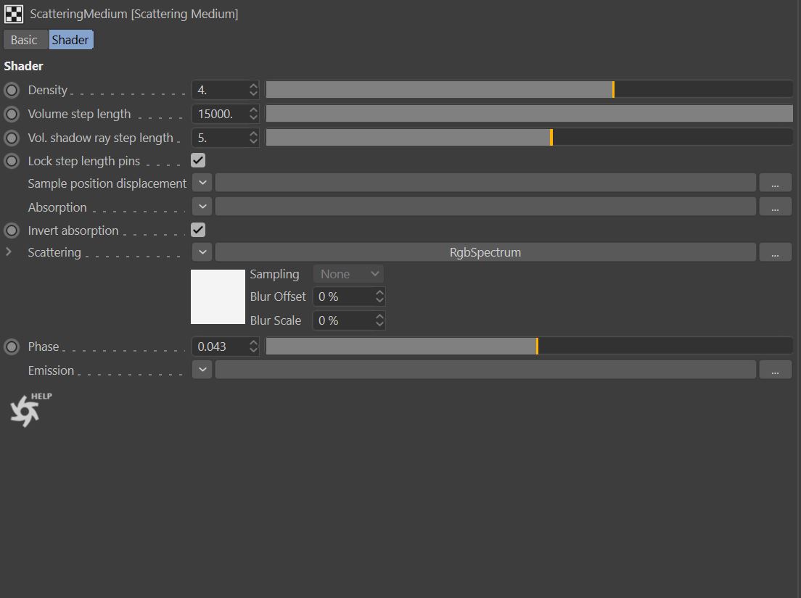The image size is (801, 598).
Task: Open the Sampling None dropdown
Action: pyautogui.click(x=348, y=274)
